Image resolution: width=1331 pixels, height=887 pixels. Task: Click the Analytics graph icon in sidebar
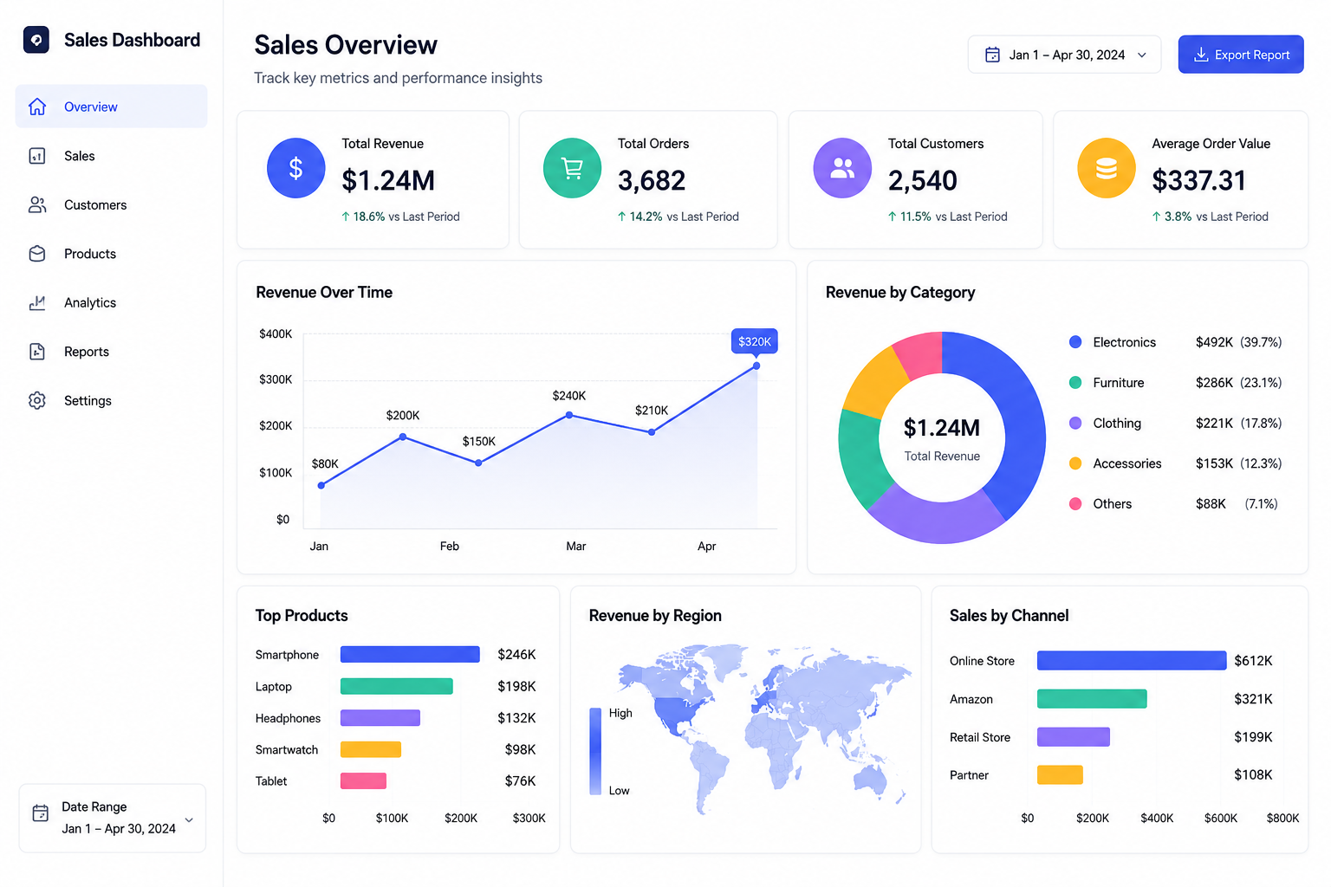click(x=37, y=302)
